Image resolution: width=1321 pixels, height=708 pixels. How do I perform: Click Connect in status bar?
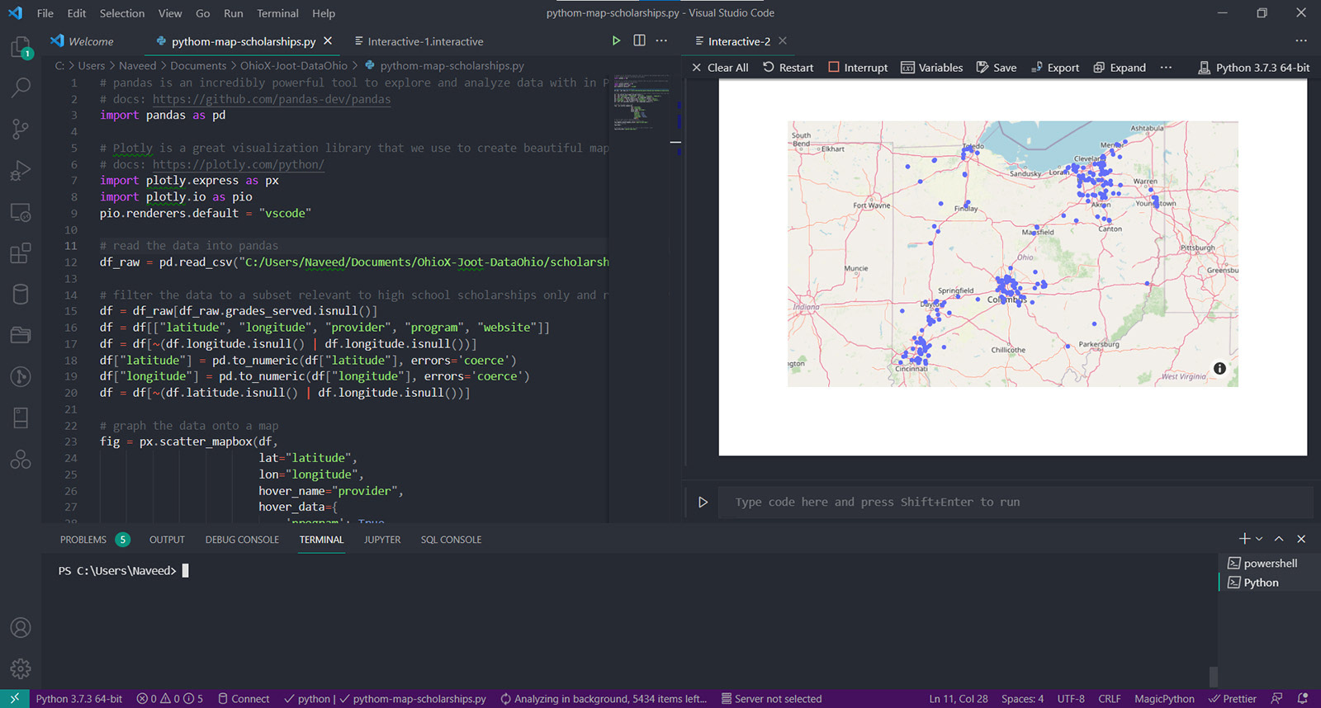click(244, 699)
